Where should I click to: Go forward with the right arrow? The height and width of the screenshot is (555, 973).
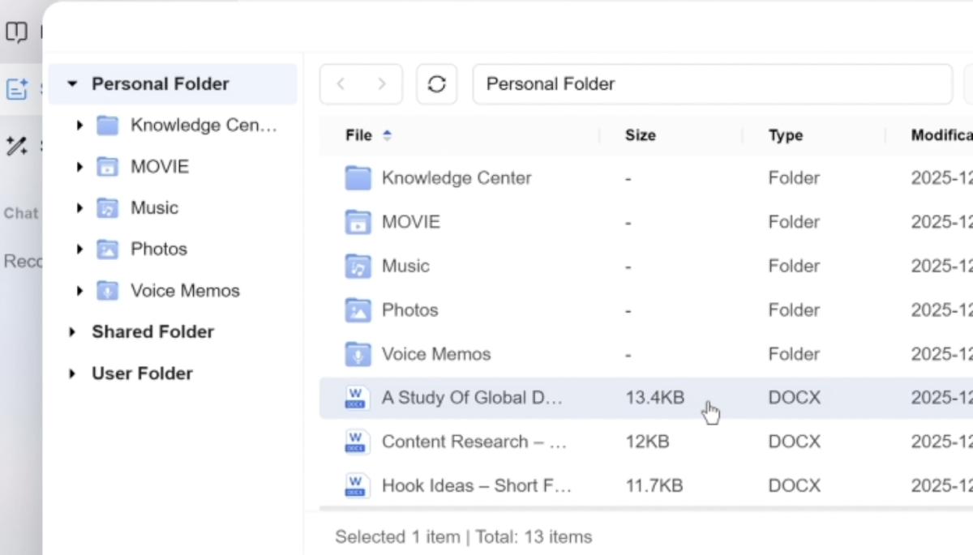[381, 84]
